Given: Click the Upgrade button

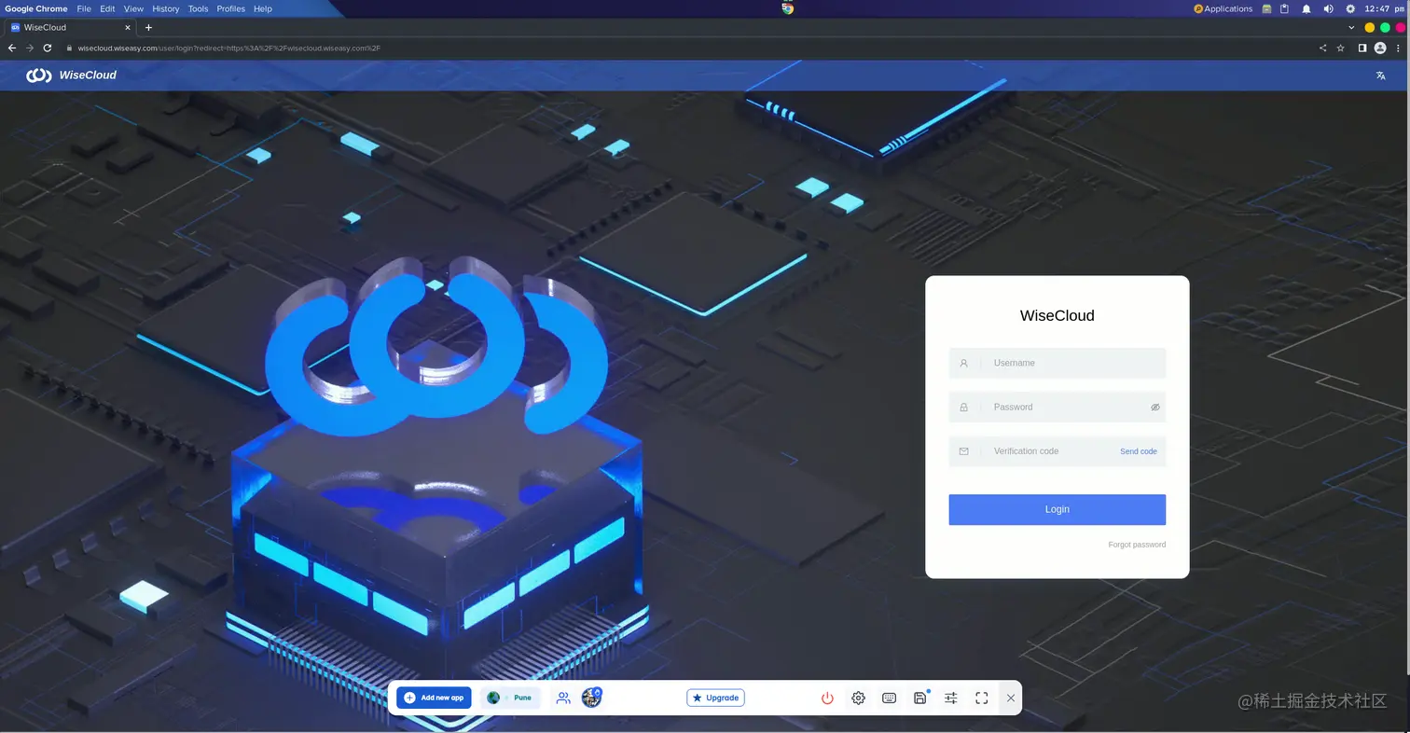Looking at the screenshot, I should [x=716, y=698].
